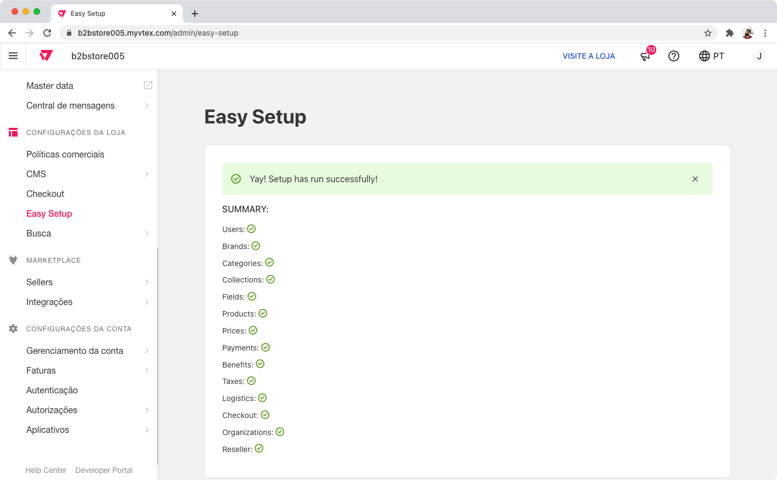This screenshot has height=480, width=777.
Task: Open Políticas comerciais menu item
Action: coord(65,154)
